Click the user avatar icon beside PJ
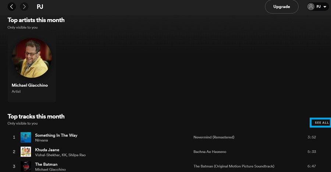The height and width of the screenshot is (172, 331). 311,7
